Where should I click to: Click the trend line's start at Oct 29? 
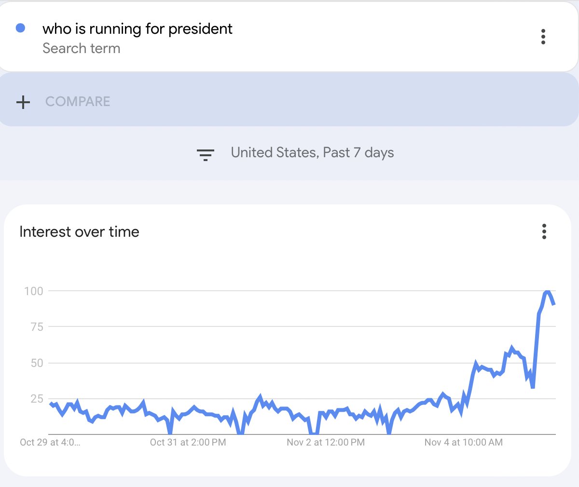pos(51,404)
